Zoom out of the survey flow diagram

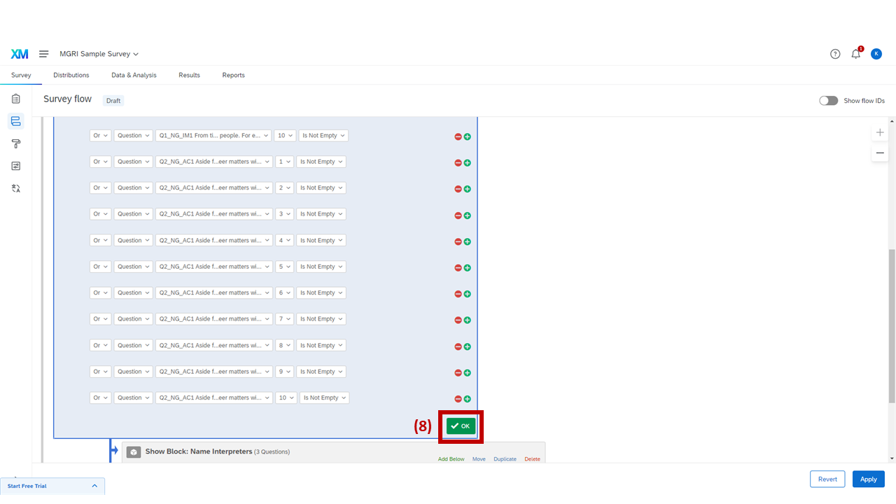pos(880,153)
